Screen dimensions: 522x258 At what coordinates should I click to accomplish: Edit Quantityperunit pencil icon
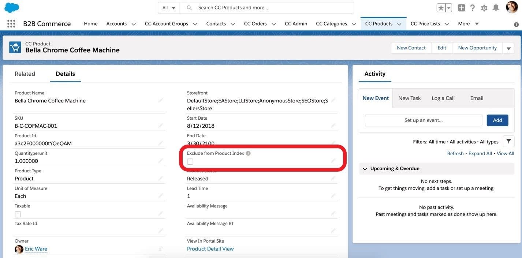(x=161, y=161)
